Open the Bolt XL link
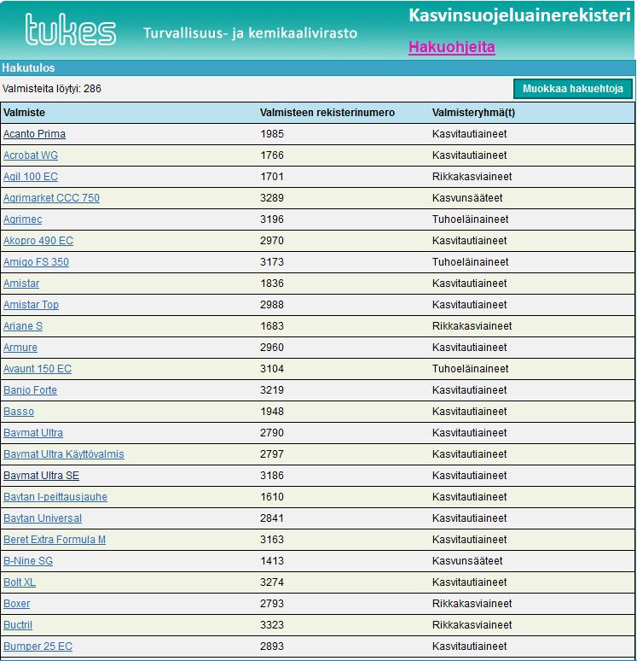This screenshot has width=637, height=661. pyautogui.click(x=20, y=582)
